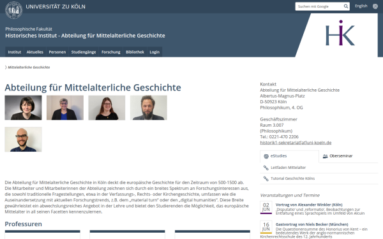Open Leitfaden Mittelalter link
Image resolution: width=383 pixels, height=239 pixels.
tap(288, 168)
